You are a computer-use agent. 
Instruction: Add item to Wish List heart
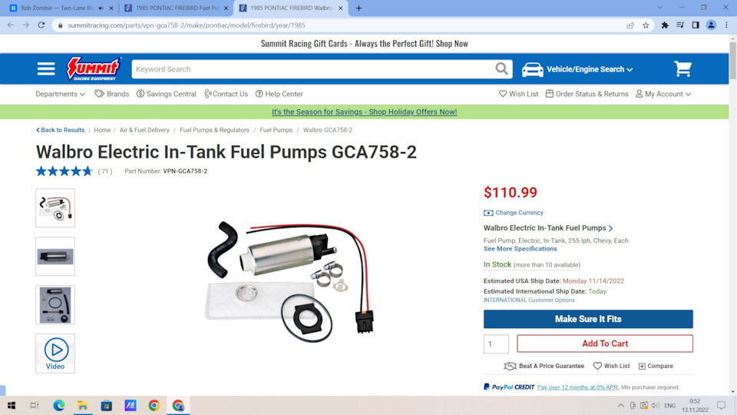tap(597, 366)
